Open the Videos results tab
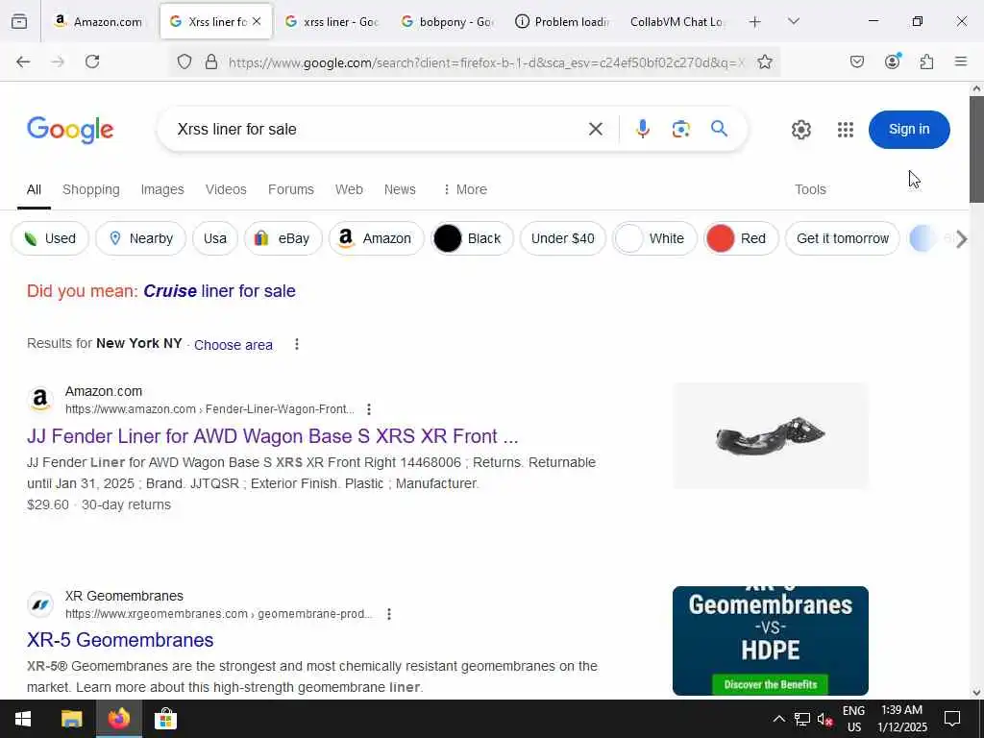This screenshot has width=984, height=738. tap(226, 189)
